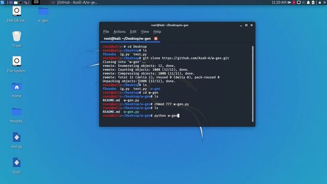Select the 248 GB Volume desktop icon
This screenshot has height=184, width=327.
pyautogui.click(x=16, y=14)
